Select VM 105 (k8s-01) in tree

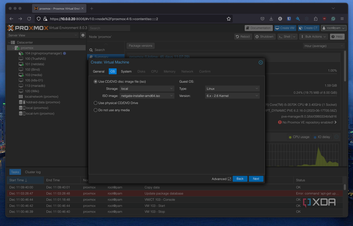34,80
